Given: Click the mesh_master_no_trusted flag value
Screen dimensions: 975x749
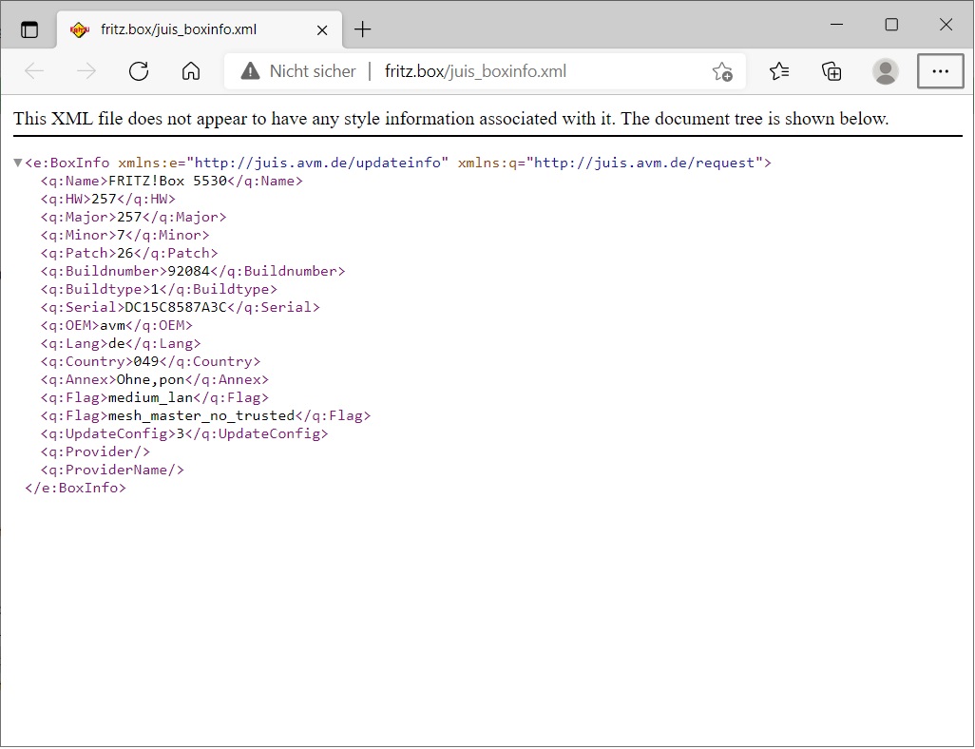Looking at the screenshot, I should point(201,415).
